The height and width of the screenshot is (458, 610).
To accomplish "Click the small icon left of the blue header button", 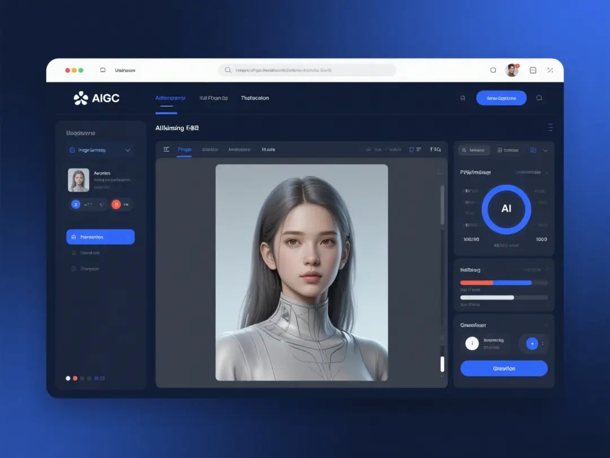I will 463,98.
